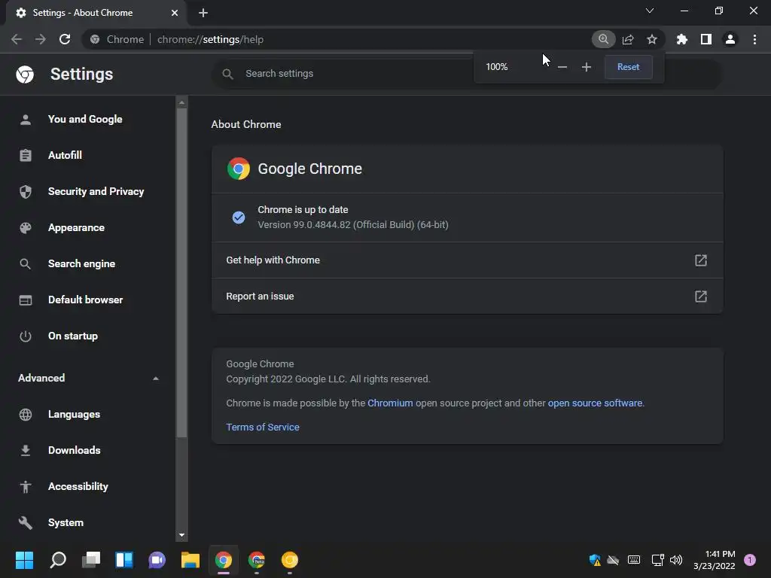
Task: Open Report an issue
Action: pos(467,297)
